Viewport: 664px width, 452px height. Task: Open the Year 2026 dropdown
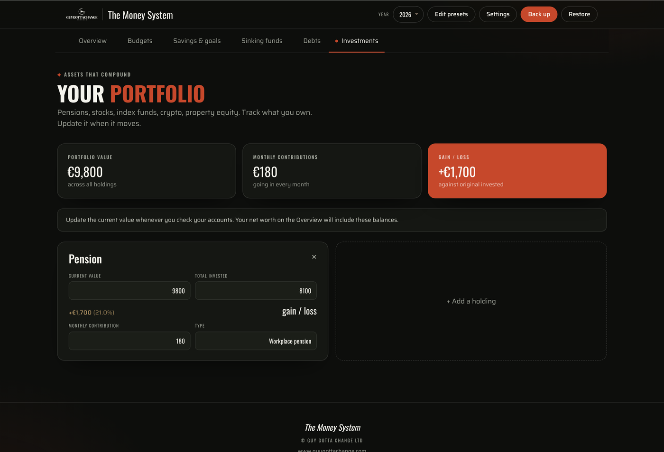(408, 14)
